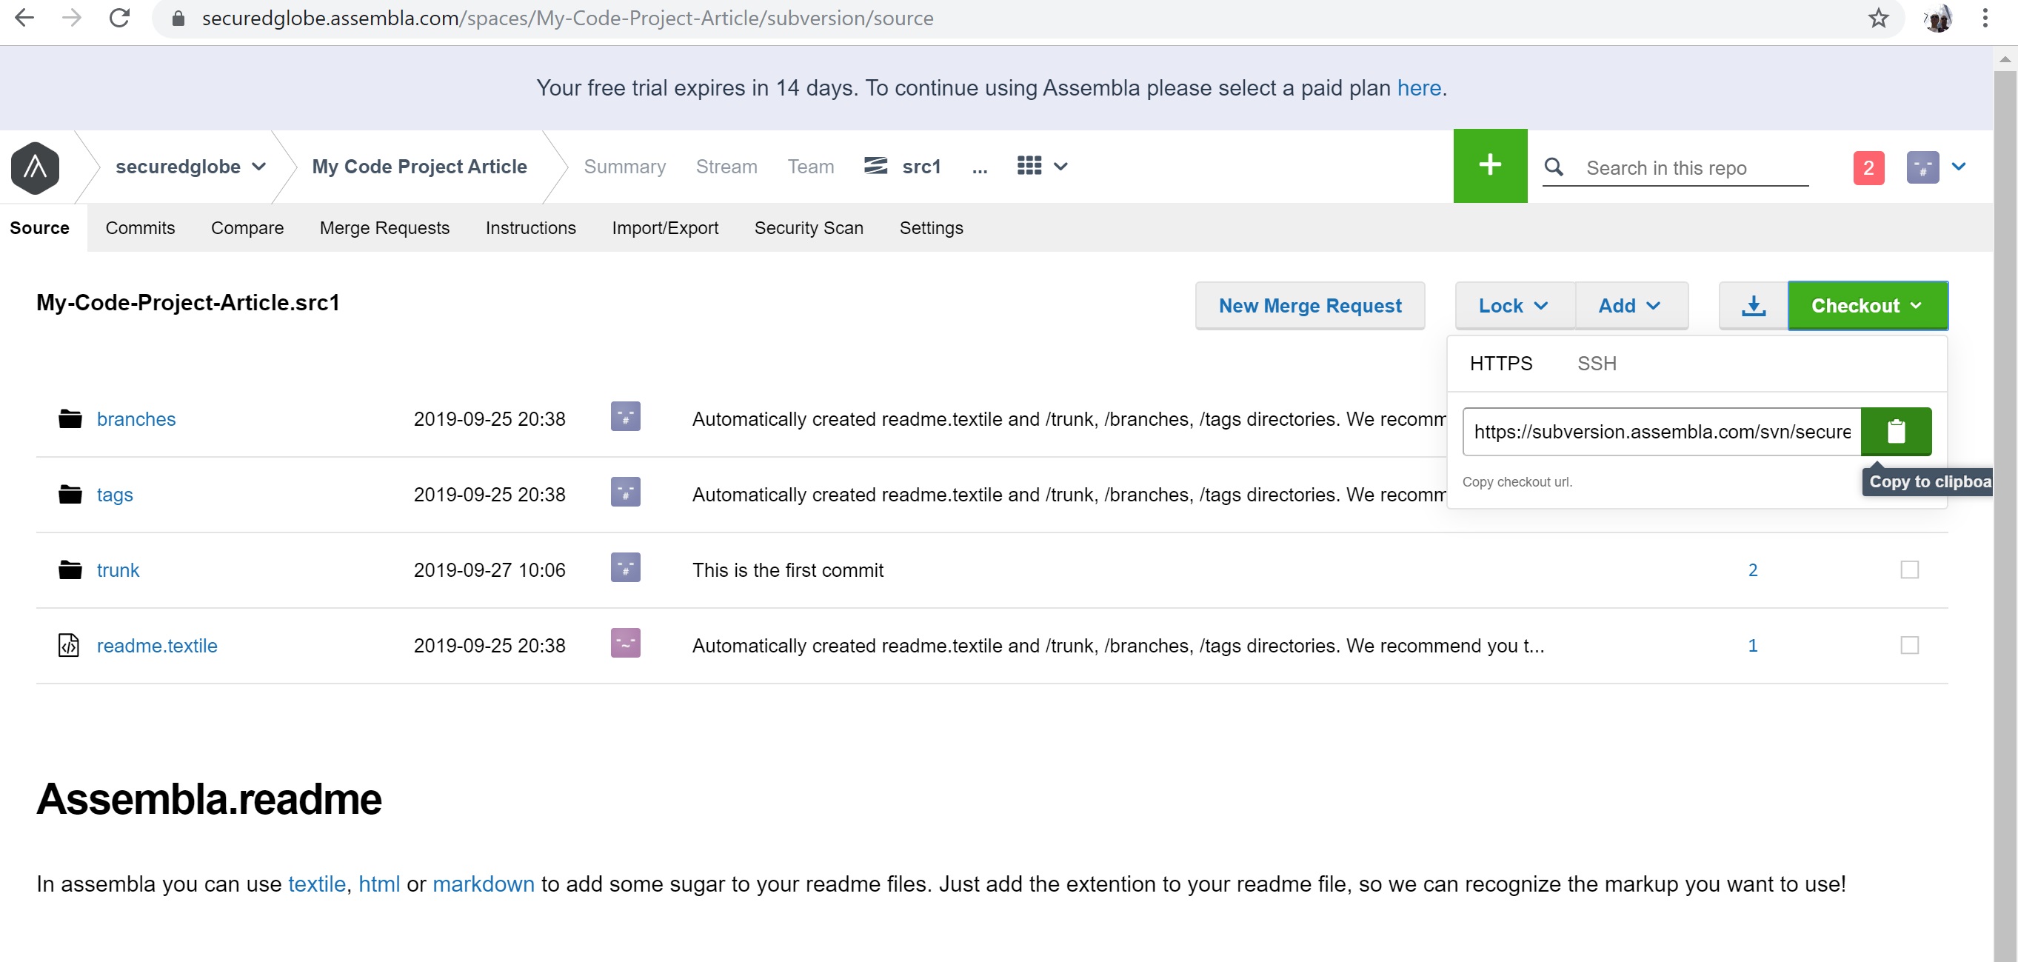Select the Source tab
2018x962 pixels.
pyautogui.click(x=40, y=228)
